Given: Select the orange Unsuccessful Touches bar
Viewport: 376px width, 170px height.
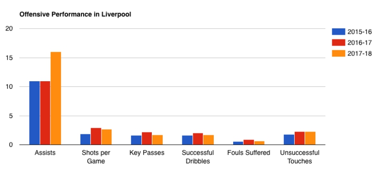Looking at the screenshot, I should [310, 139].
